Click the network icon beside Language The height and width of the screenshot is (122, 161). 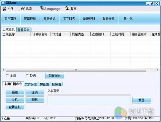42,8
